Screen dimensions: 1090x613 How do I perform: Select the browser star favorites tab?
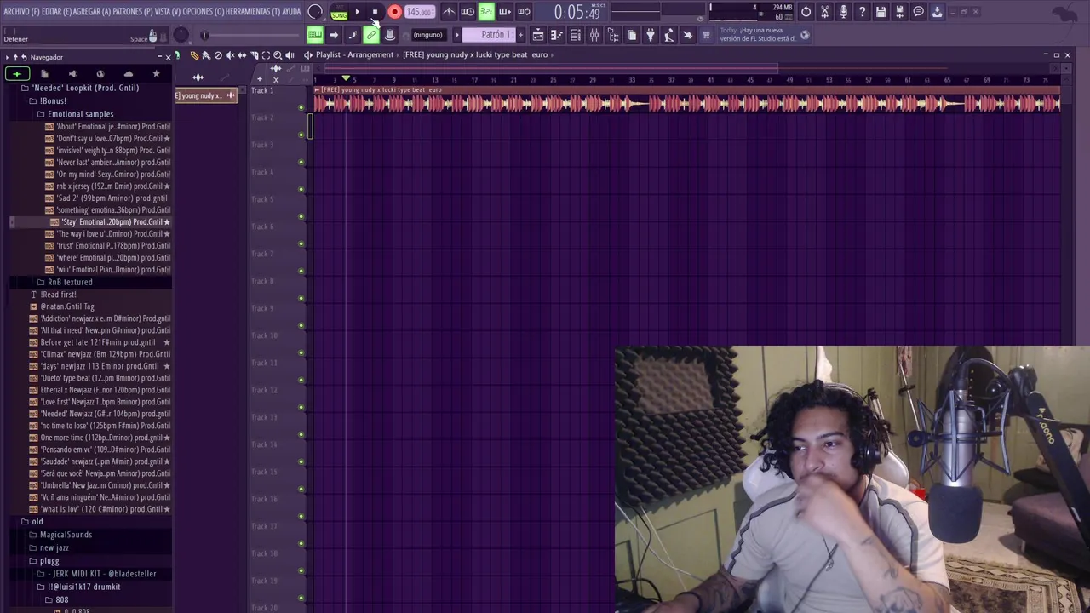[156, 74]
